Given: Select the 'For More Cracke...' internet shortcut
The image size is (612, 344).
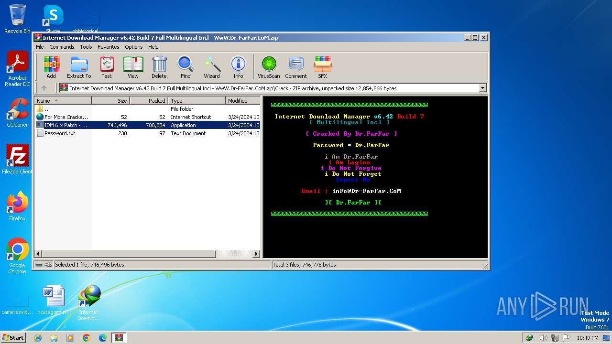Looking at the screenshot, I should (147, 117).
